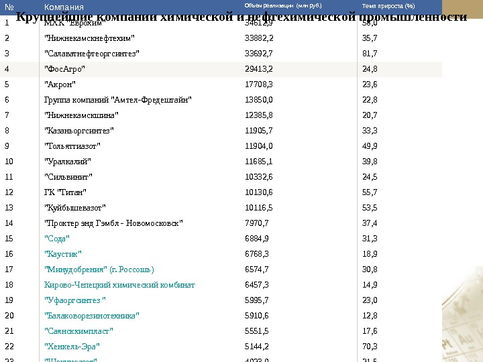Click the sales value 11904,0

258,146
